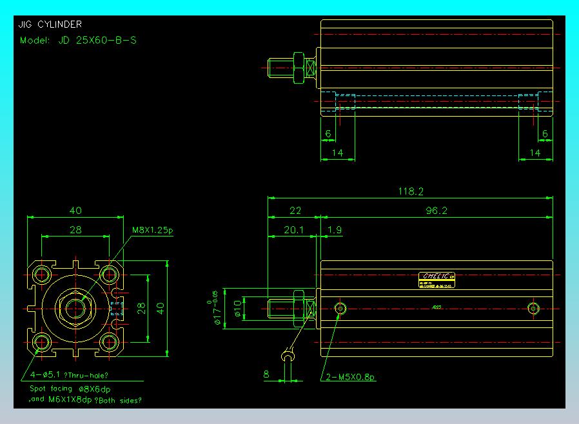Click the 22 rod extension dimension
Viewport: 579px width, 424px height.
click(295, 211)
